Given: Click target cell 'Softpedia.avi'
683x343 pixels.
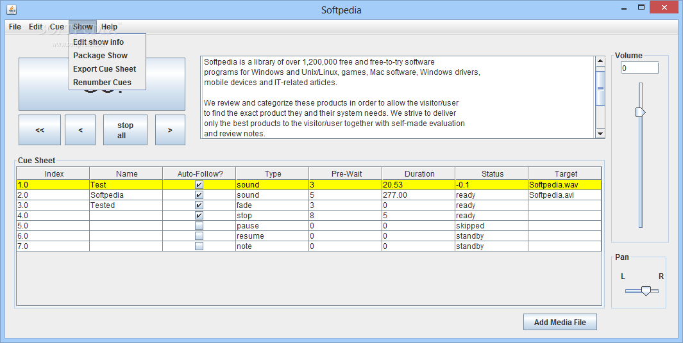Looking at the screenshot, I should point(565,195).
